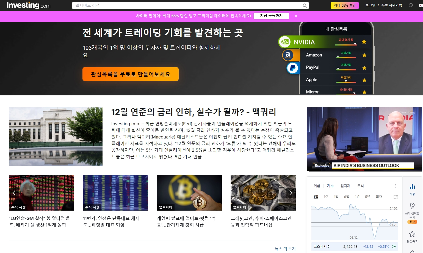This screenshot has width=423, height=253.
Task: Show next news with right carousel arrow
Action: (291, 193)
